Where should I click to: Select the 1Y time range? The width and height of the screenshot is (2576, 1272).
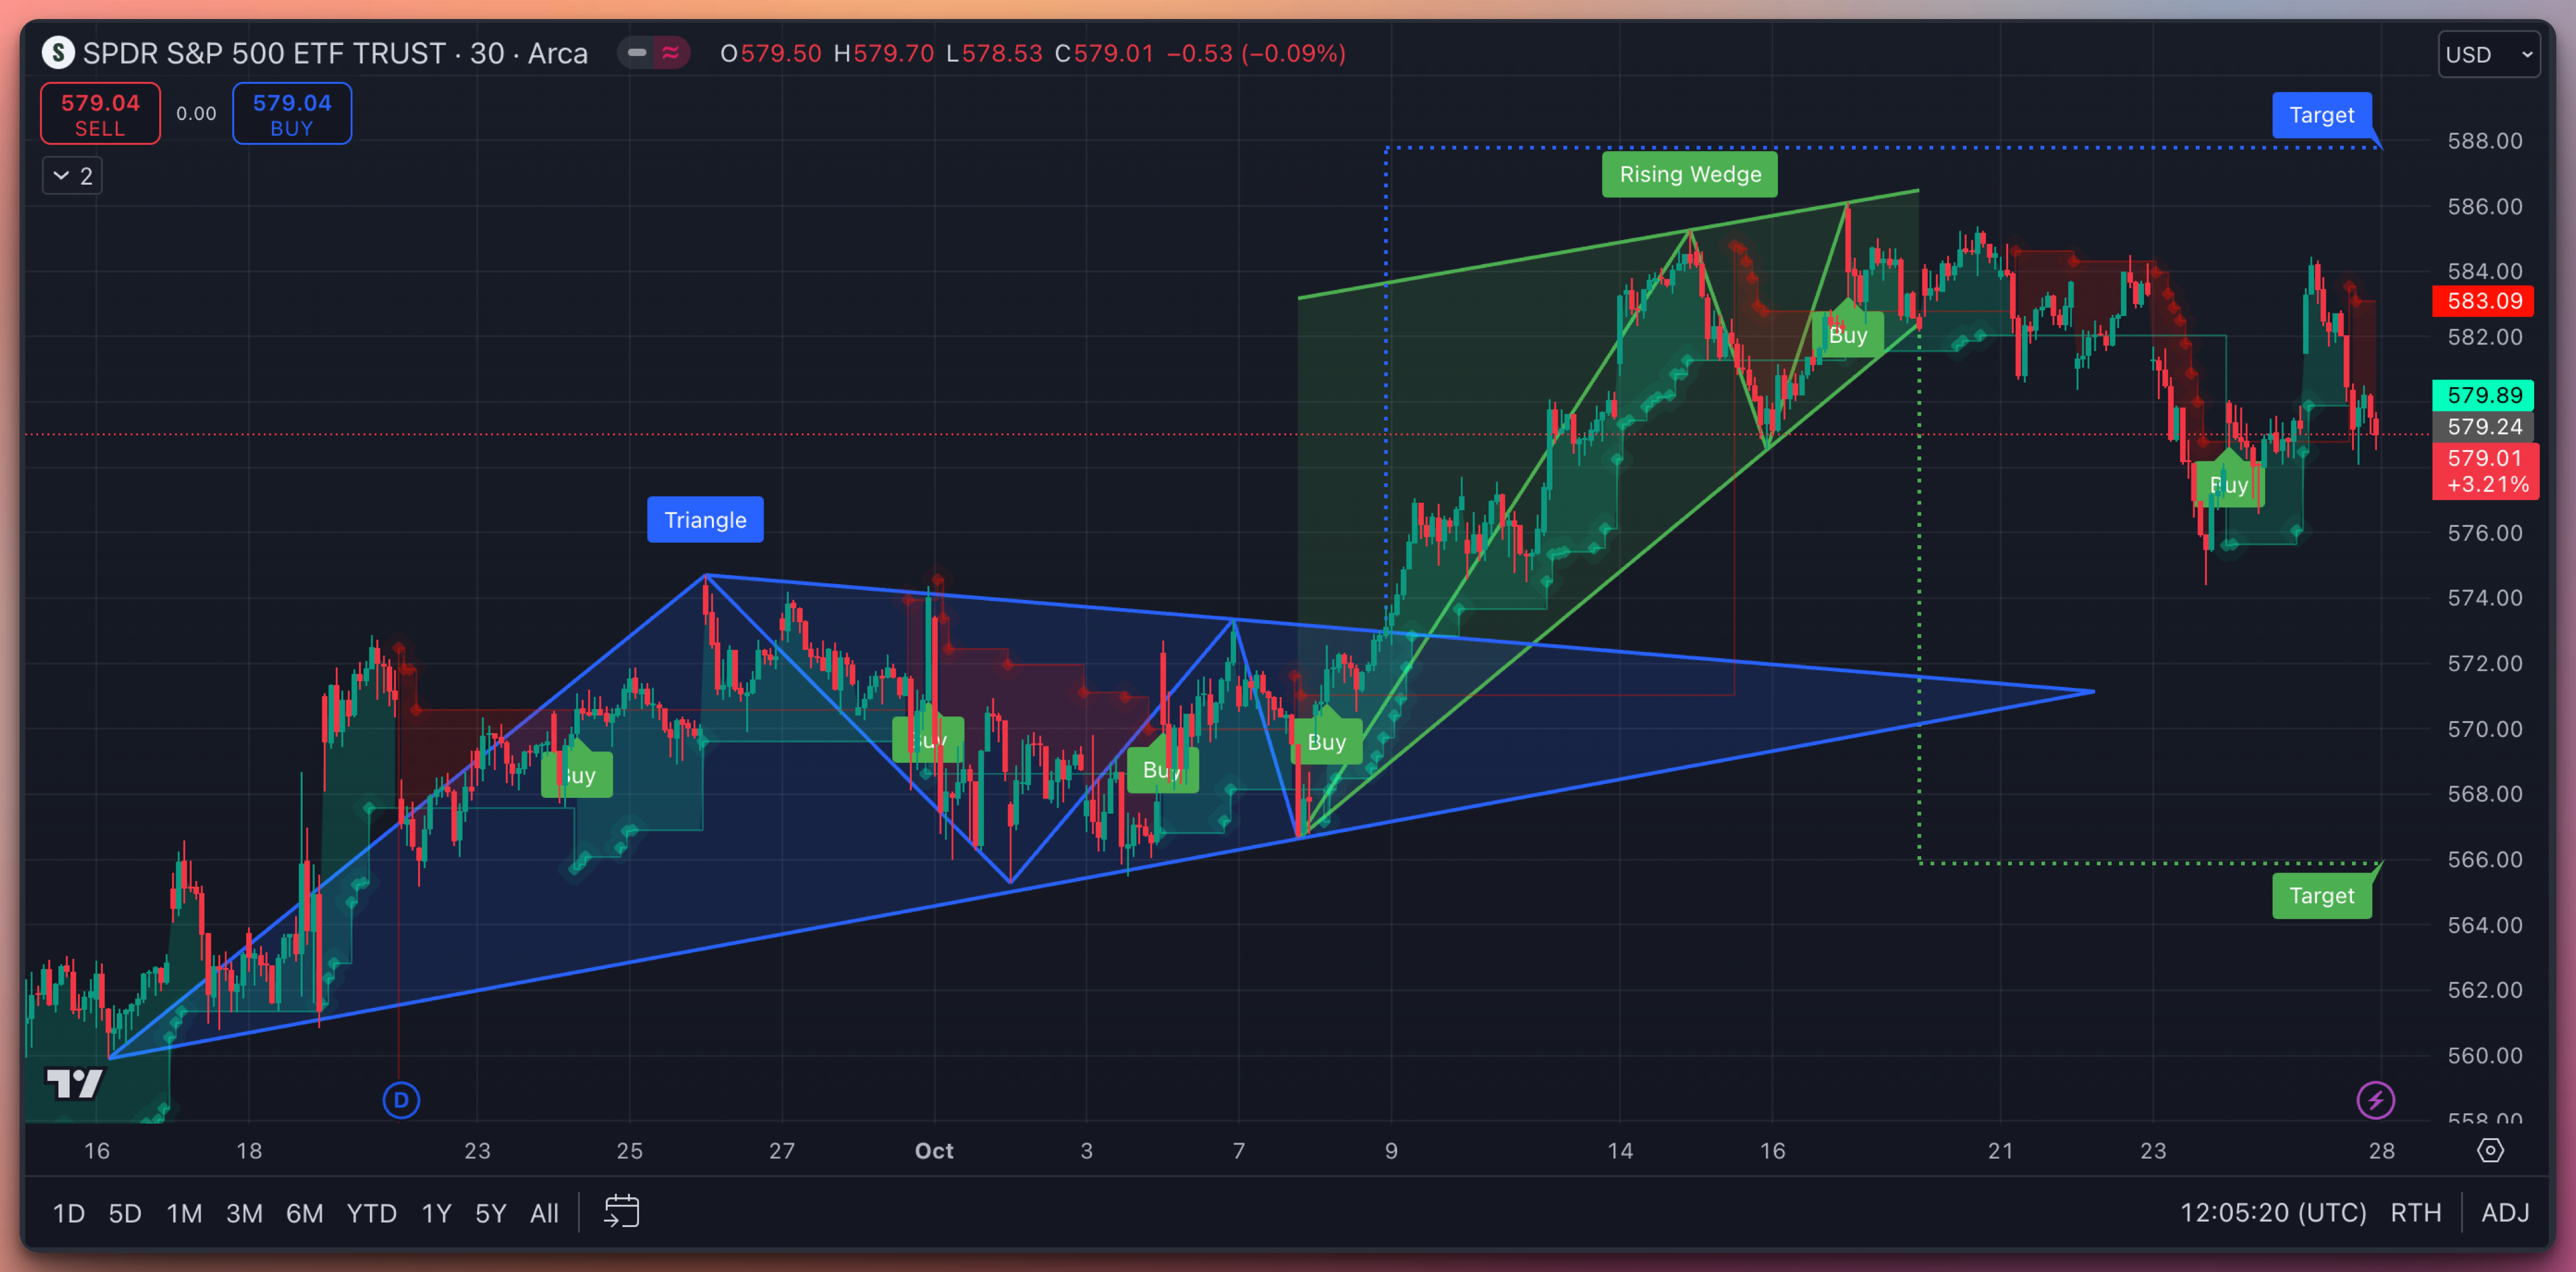436,1213
